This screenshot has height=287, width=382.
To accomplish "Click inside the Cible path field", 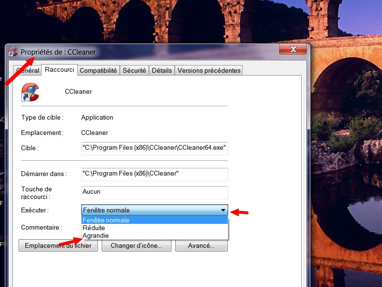I will pyautogui.click(x=155, y=148).
